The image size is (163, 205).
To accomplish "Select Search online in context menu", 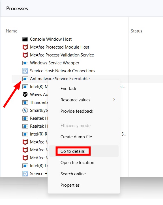I will click(x=73, y=174).
